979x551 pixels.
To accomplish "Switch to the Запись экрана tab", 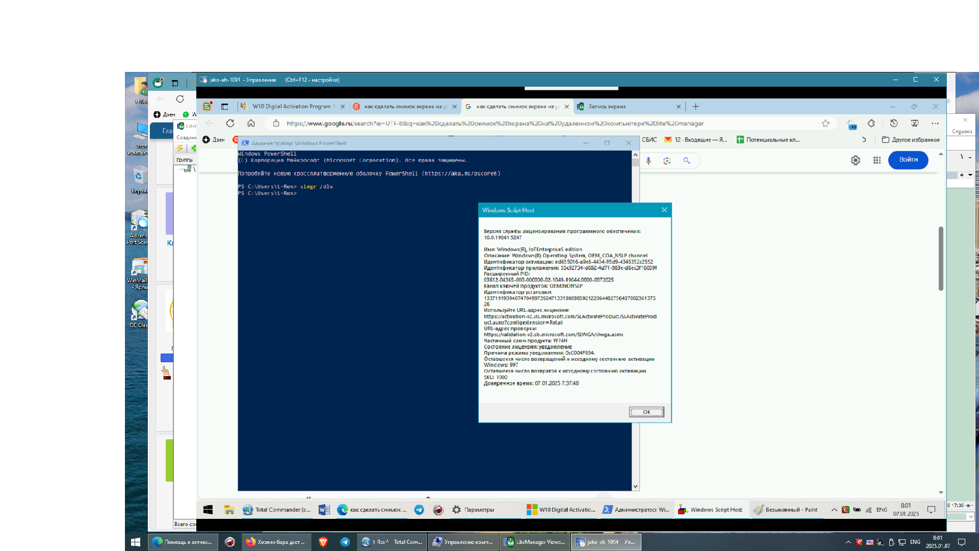I will [628, 107].
